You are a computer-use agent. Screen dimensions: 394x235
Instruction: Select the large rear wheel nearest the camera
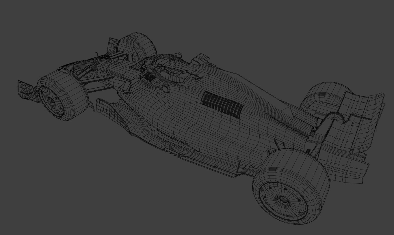point(291,186)
